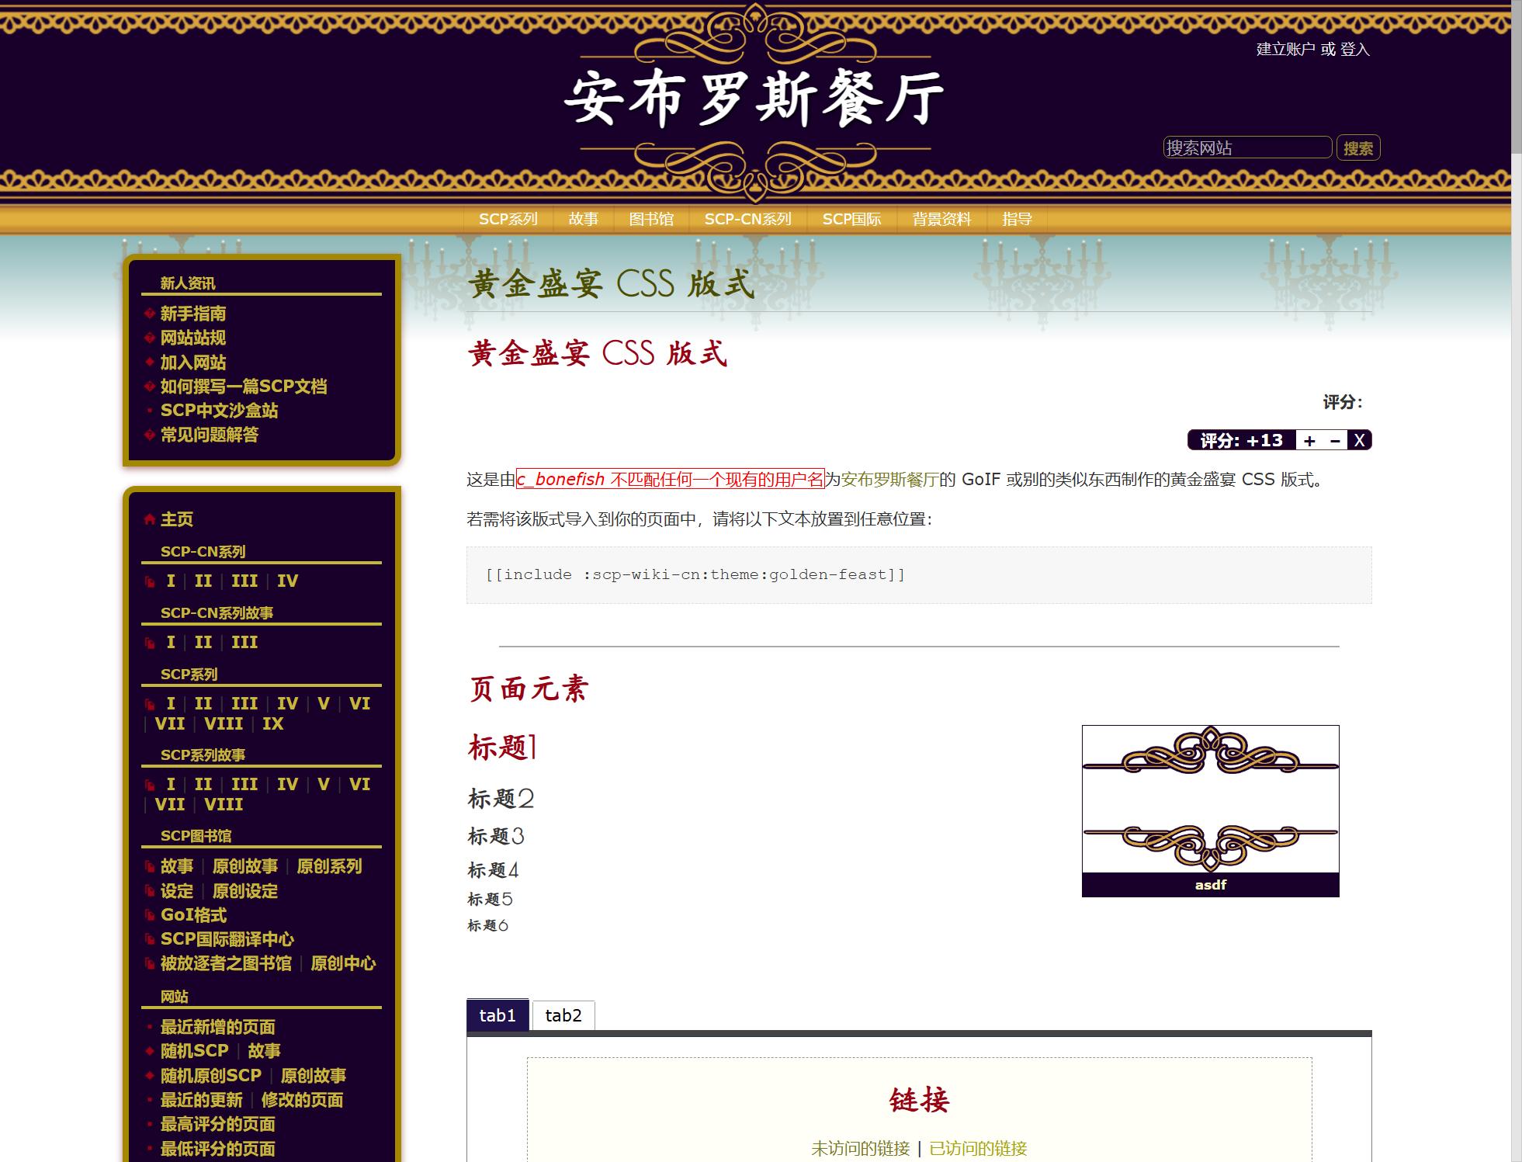1522x1162 pixels.
Task: Follow the 安布罗斯餐厅 link in paragraph
Action: click(x=889, y=480)
